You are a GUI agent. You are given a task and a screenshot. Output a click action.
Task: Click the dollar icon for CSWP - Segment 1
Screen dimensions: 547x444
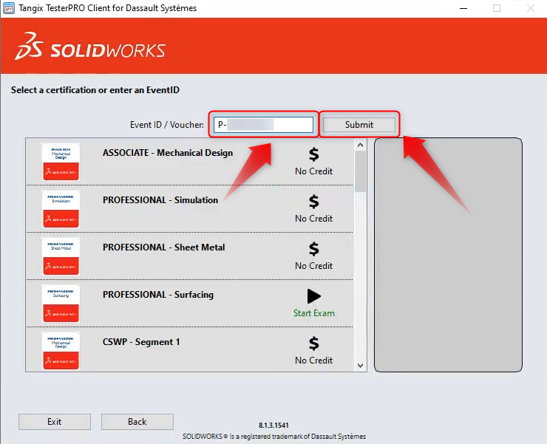click(x=313, y=344)
